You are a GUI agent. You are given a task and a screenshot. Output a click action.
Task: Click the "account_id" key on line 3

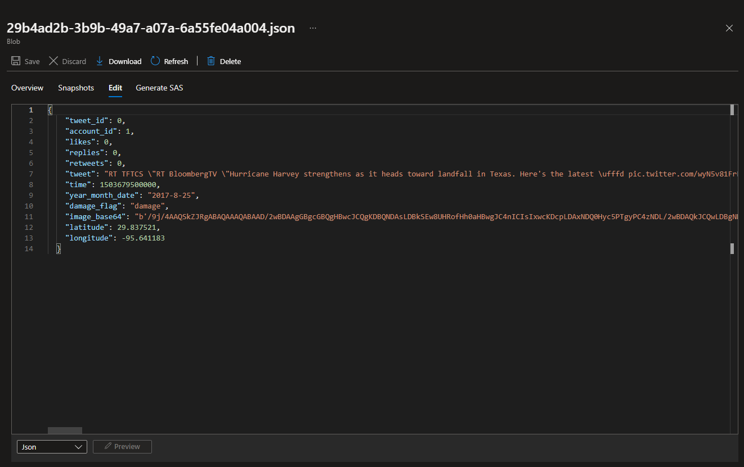click(92, 131)
